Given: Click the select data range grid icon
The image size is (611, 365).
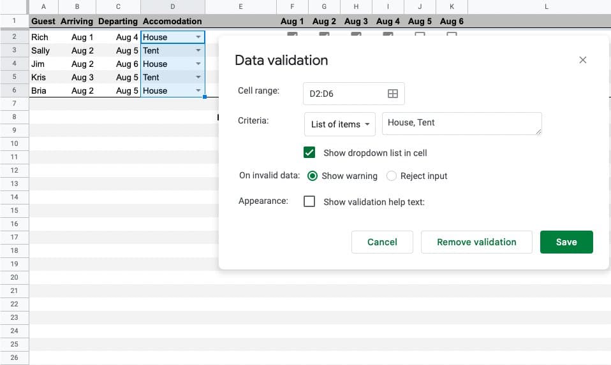Looking at the screenshot, I should click(x=393, y=94).
